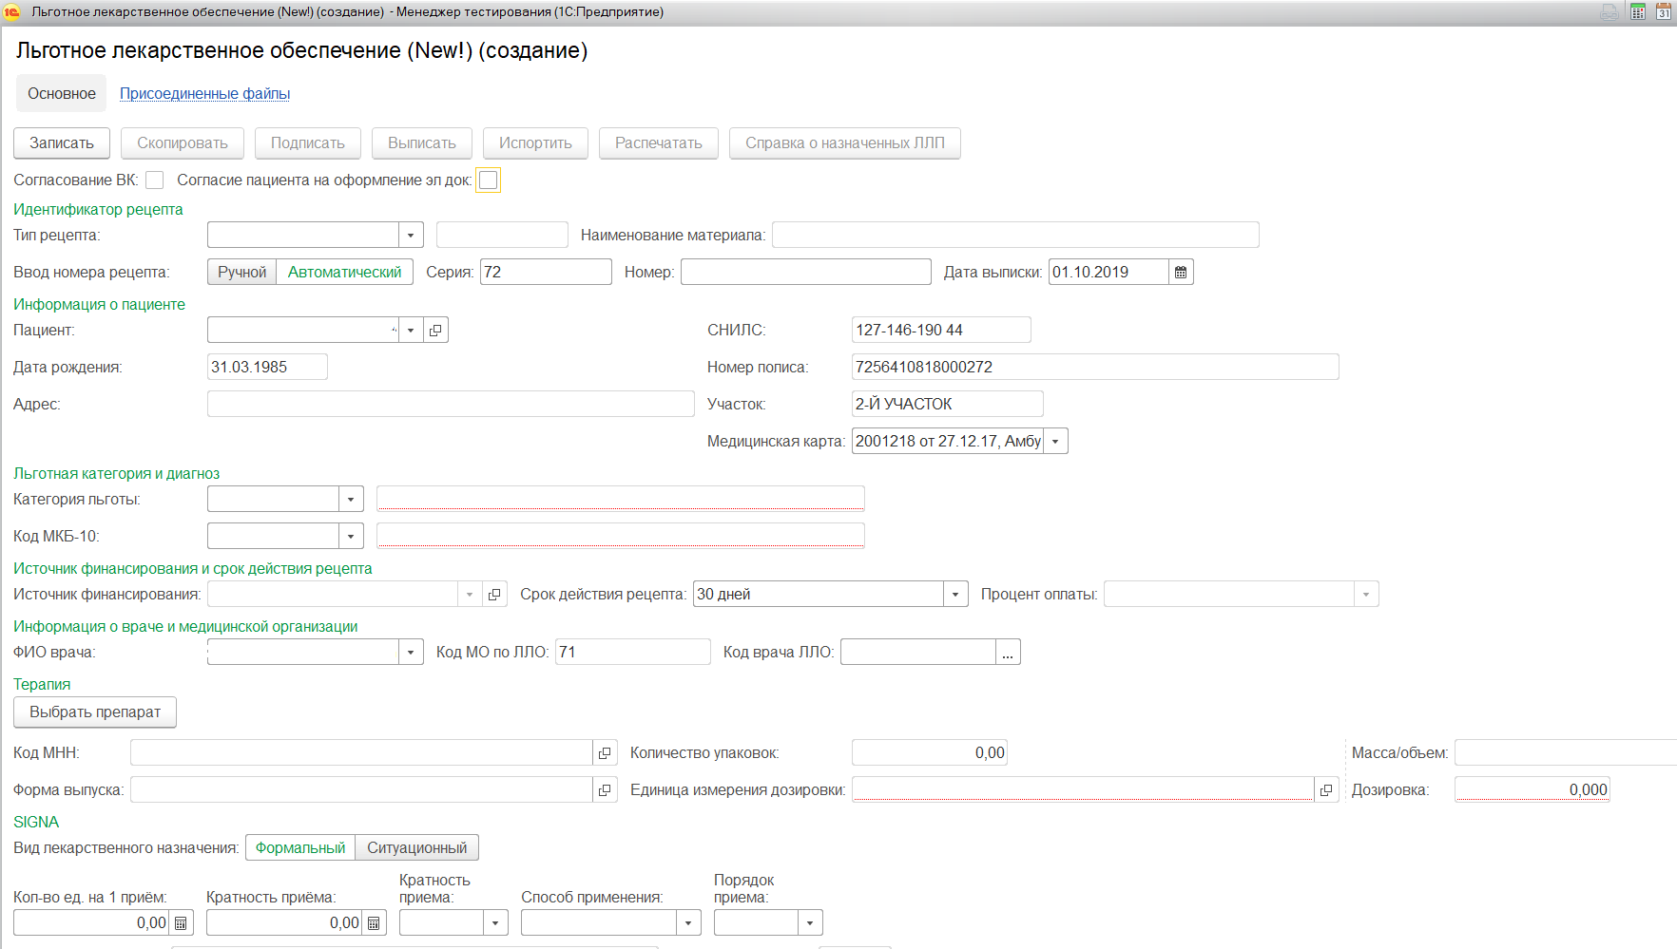The height and width of the screenshot is (949, 1677).
Task: Open the Медицинская карта dropdown
Action: pyautogui.click(x=1055, y=441)
